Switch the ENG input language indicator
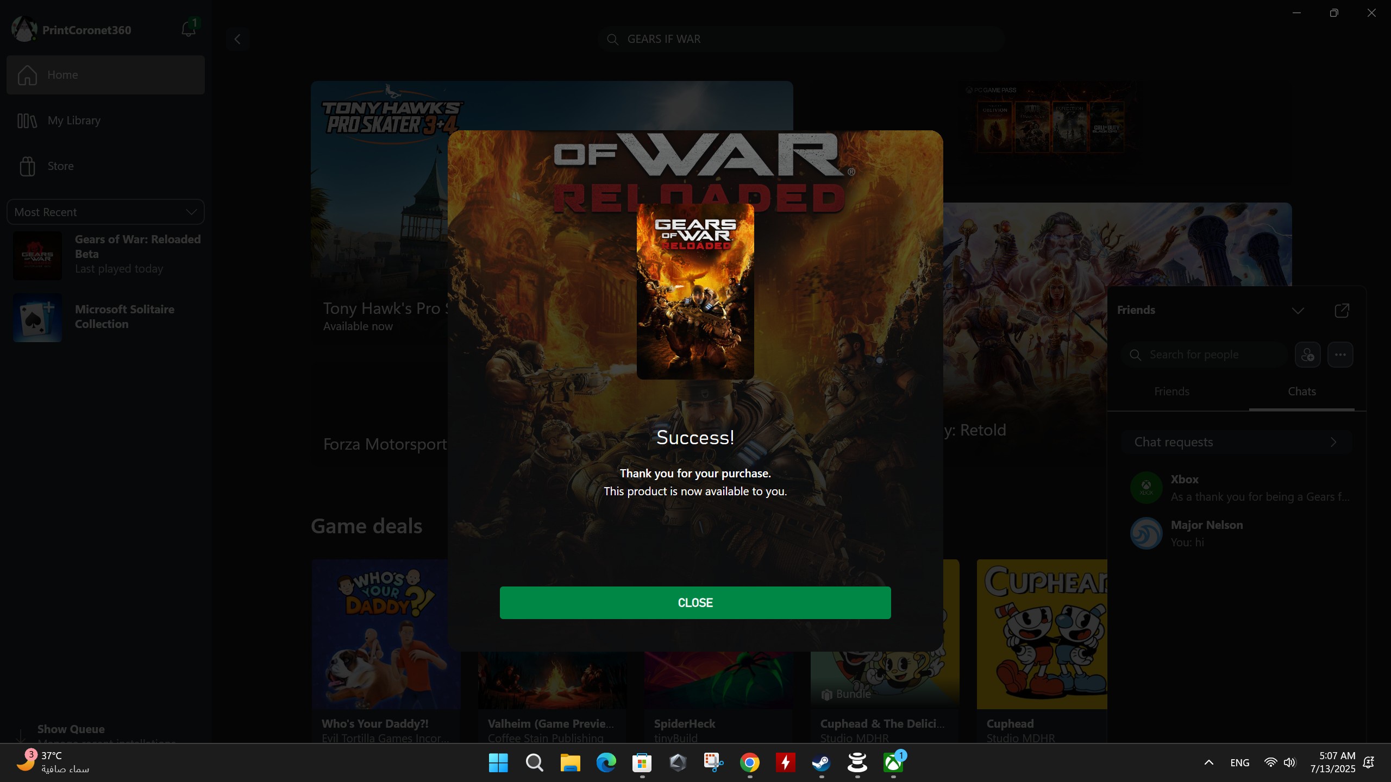Viewport: 1391px width, 782px height. [1239, 762]
